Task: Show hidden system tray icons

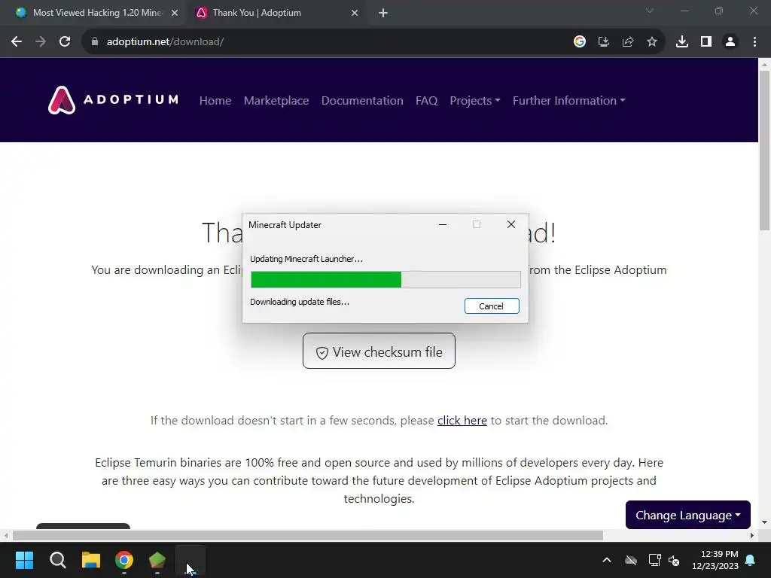Action: point(607,560)
